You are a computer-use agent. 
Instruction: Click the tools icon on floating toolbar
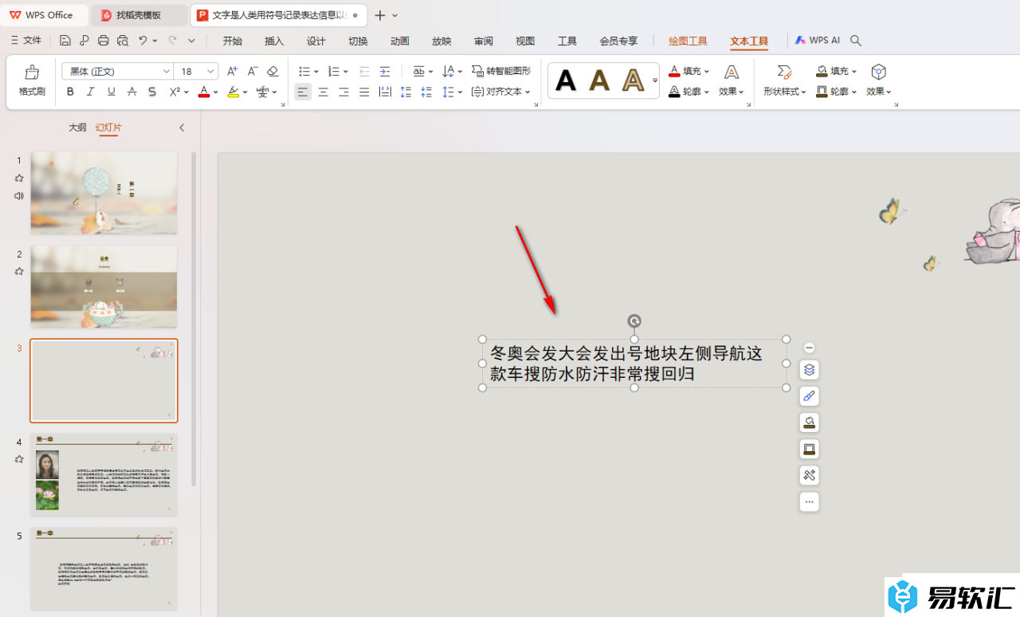[x=809, y=475]
